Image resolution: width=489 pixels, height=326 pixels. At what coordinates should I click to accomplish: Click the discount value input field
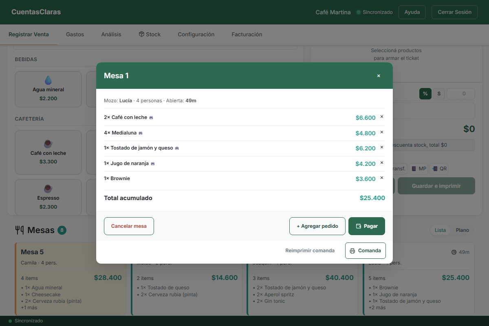pyautogui.click(x=461, y=94)
